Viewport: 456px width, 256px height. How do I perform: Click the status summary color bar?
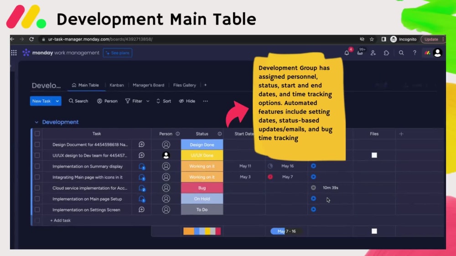(202, 231)
